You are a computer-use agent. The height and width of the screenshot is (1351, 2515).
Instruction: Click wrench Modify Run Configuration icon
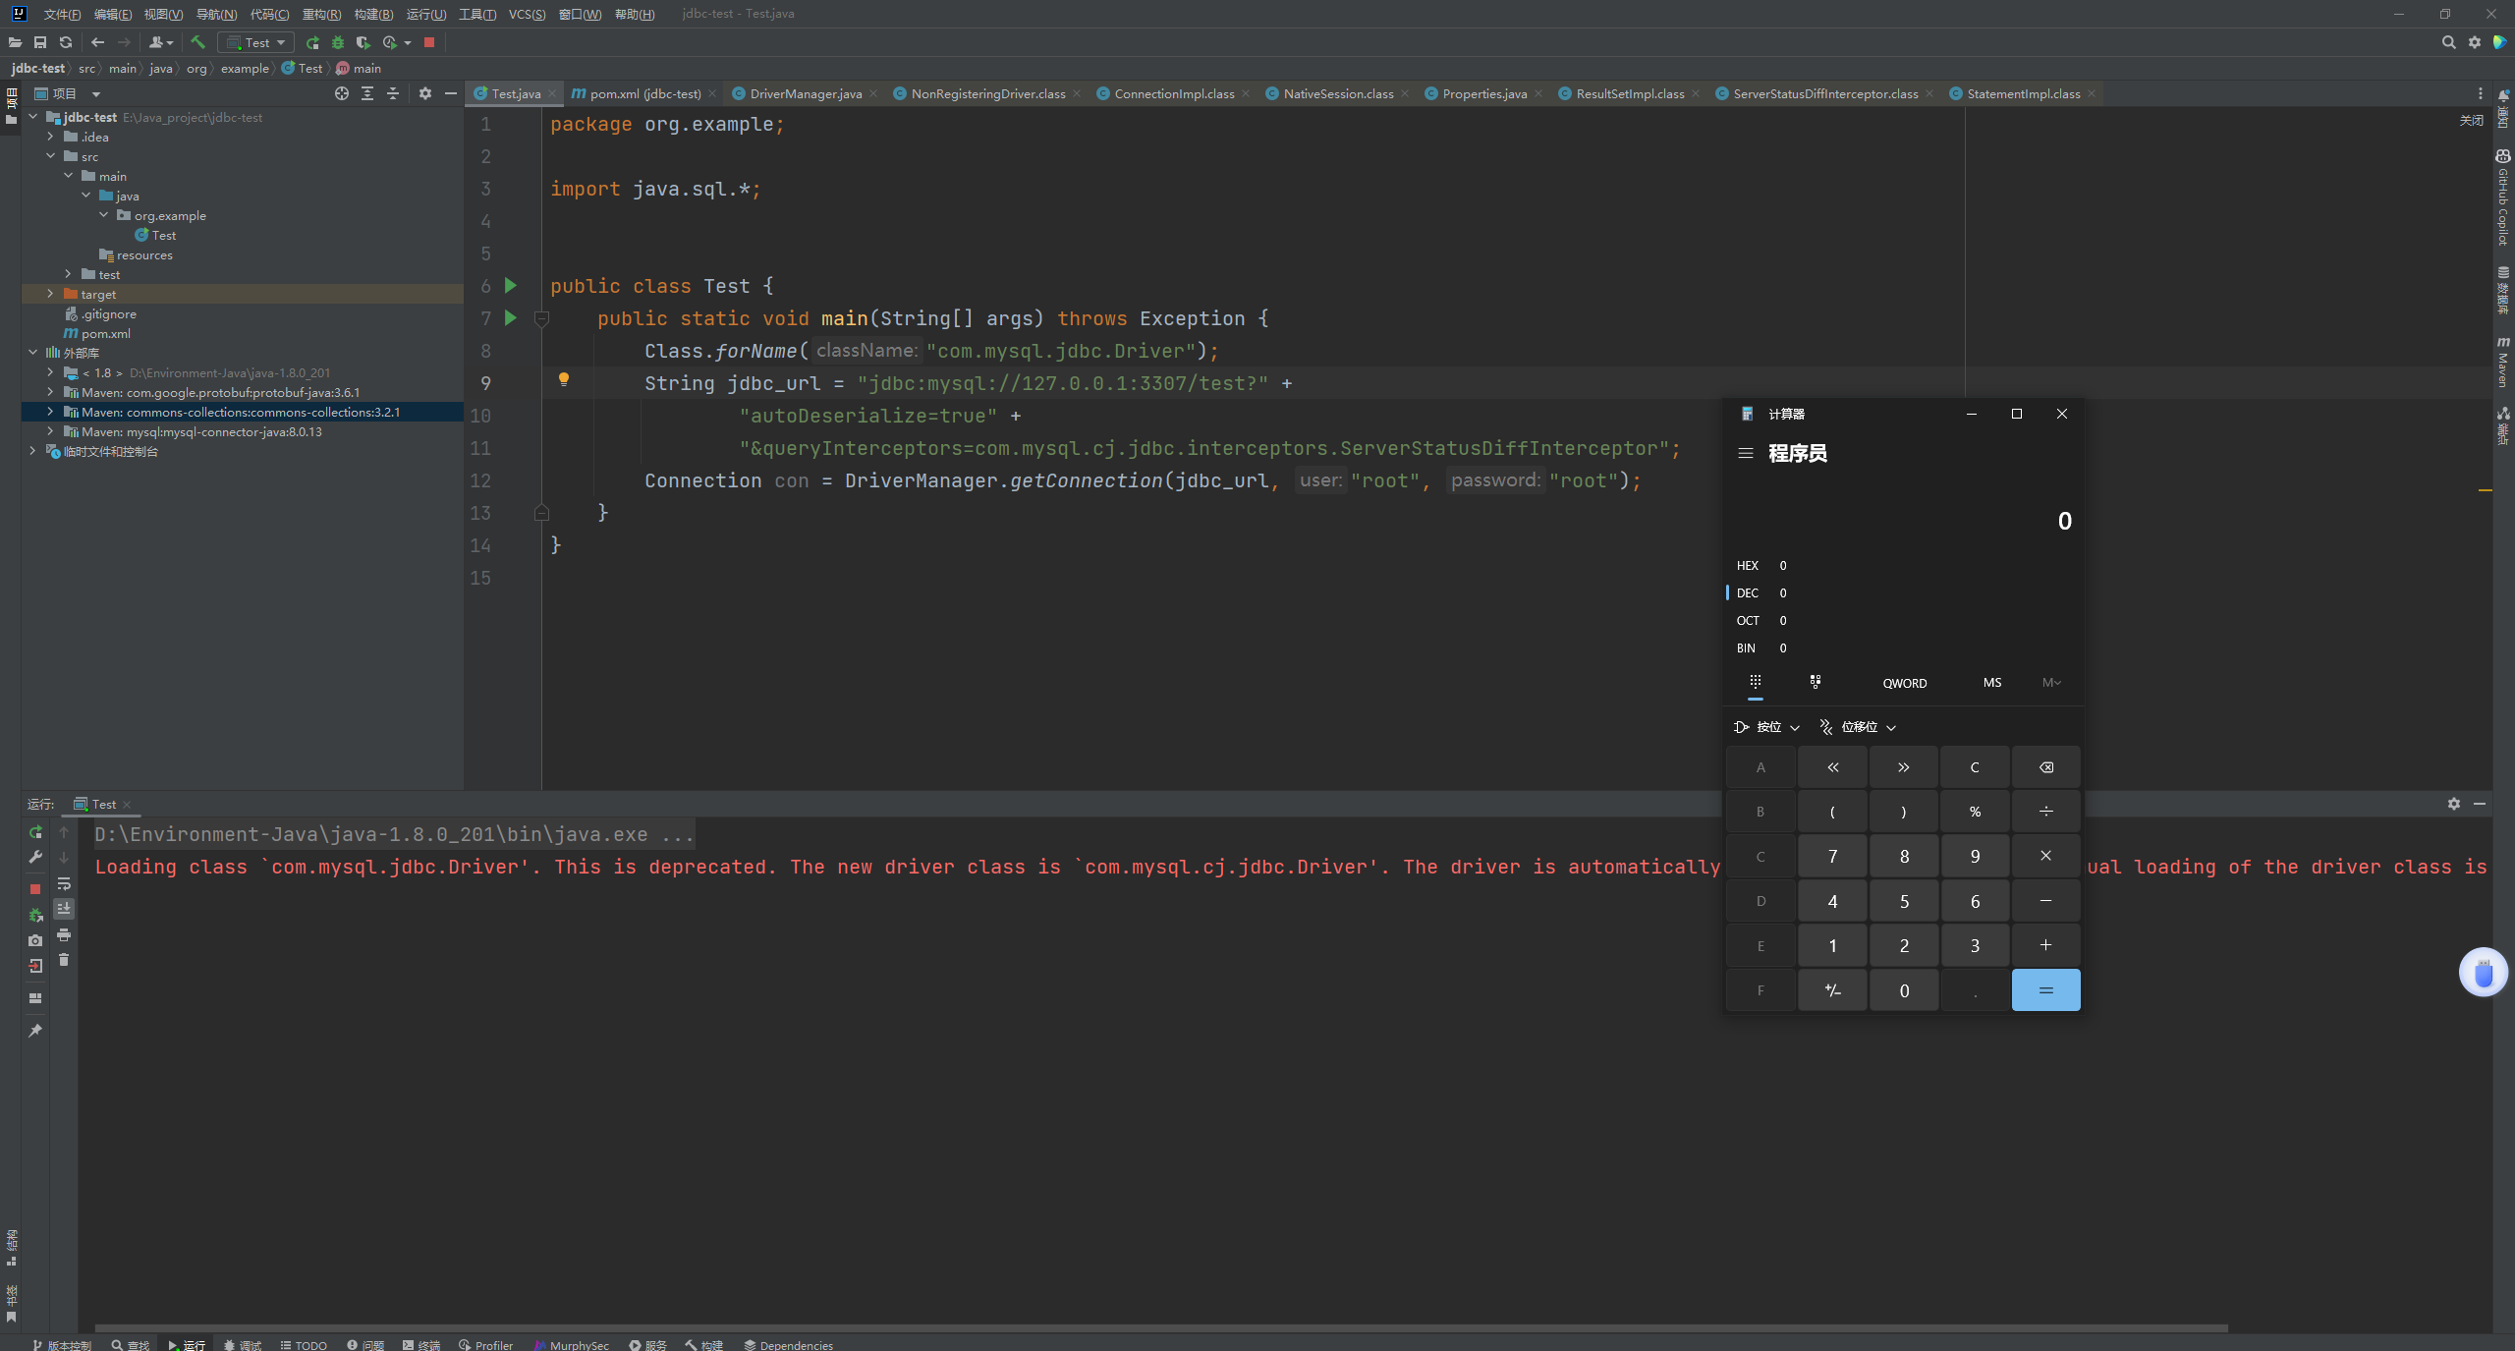point(35,858)
